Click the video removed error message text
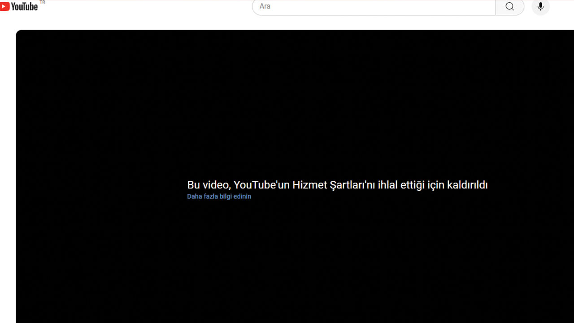The image size is (574, 323). pos(337,185)
